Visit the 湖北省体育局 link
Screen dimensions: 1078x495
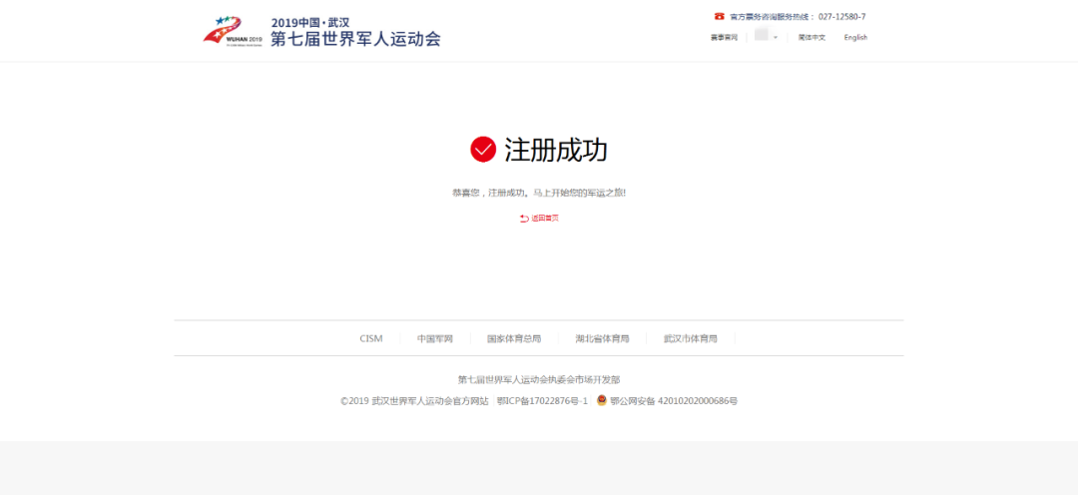(x=602, y=338)
